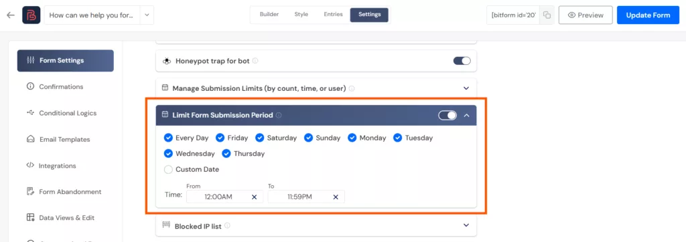Screen dimensions: 686x242
Task: Click the Bit Form logo icon
Action: (x=31, y=15)
